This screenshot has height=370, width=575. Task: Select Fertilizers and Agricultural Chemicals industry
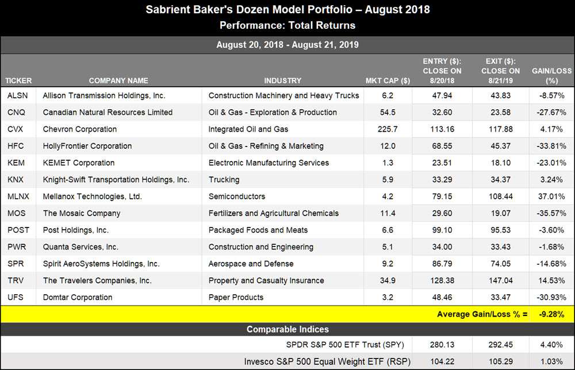click(x=274, y=214)
